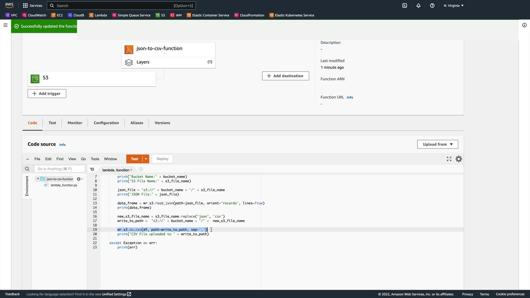Open new tab plus icon in editor
The height and width of the screenshot is (298, 530).
coord(141,169)
